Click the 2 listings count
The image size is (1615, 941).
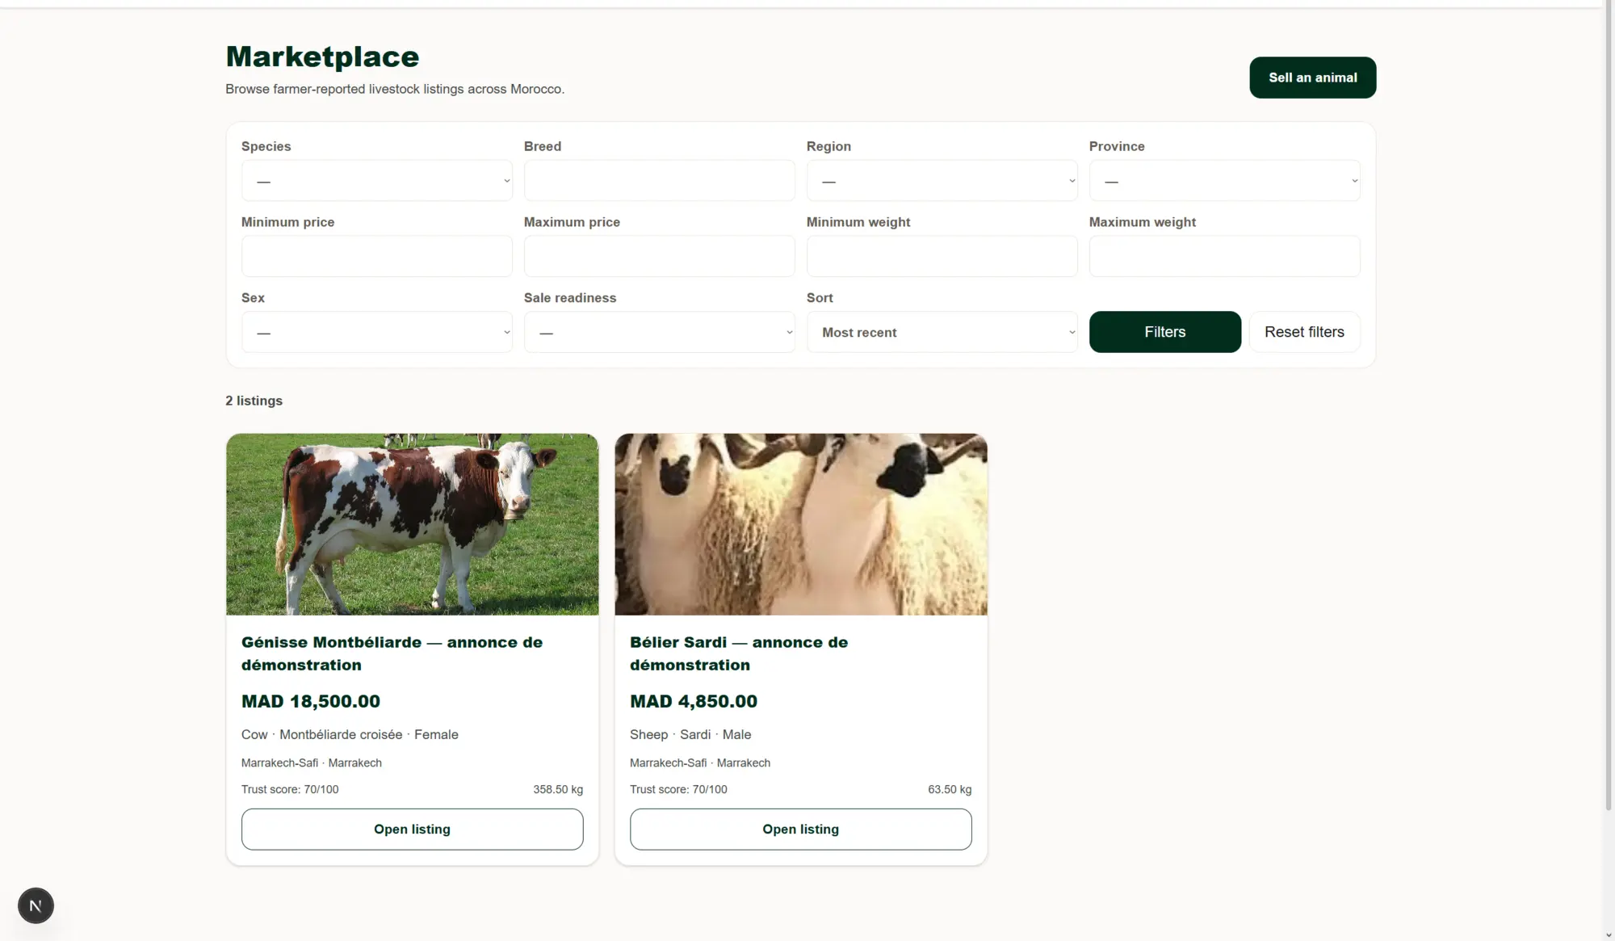click(x=254, y=401)
